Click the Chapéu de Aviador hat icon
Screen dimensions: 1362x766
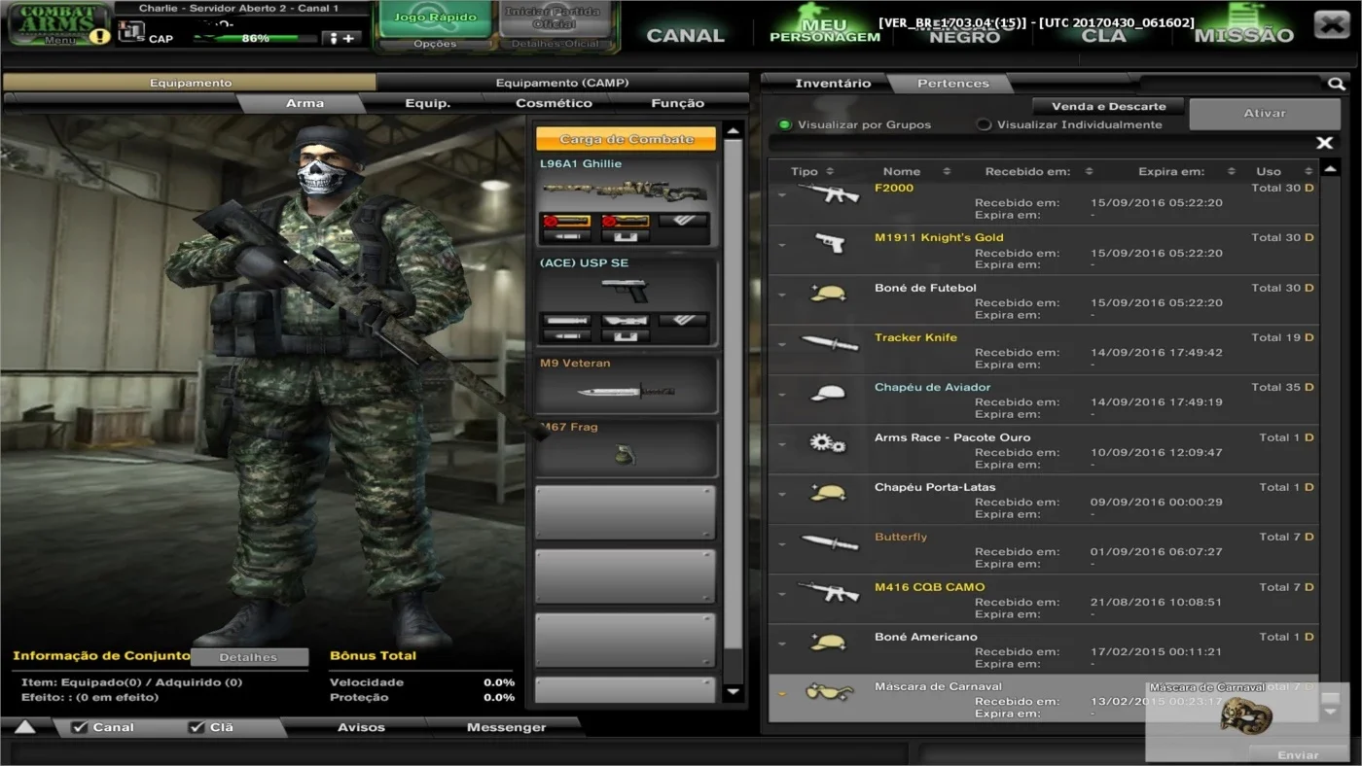click(828, 393)
